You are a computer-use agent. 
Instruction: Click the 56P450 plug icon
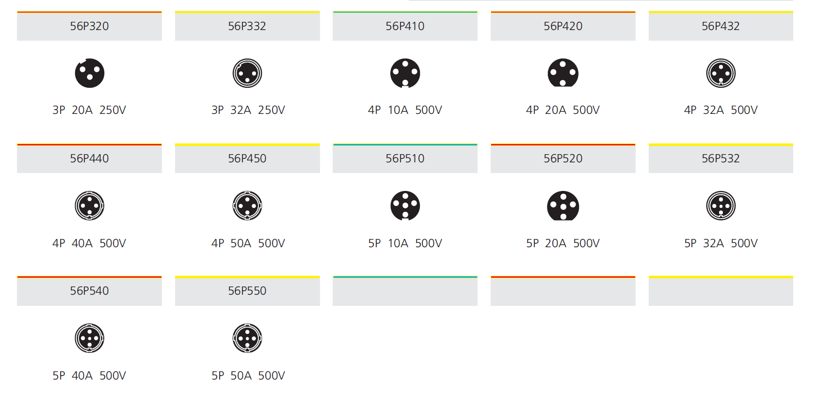247,206
